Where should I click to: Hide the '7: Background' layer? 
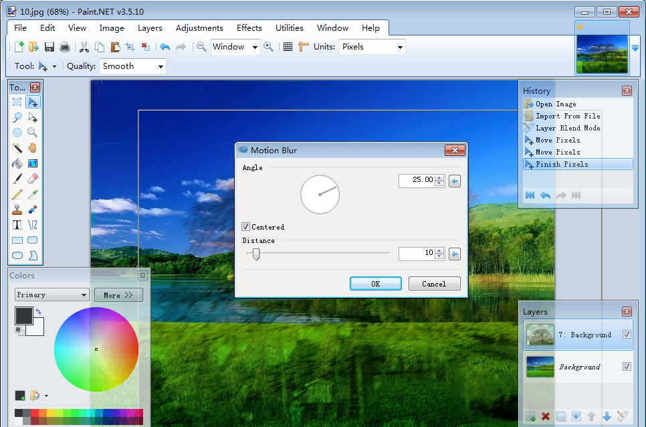point(627,335)
